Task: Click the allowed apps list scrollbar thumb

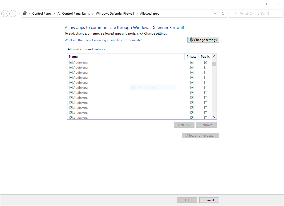Action: pos(214,64)
